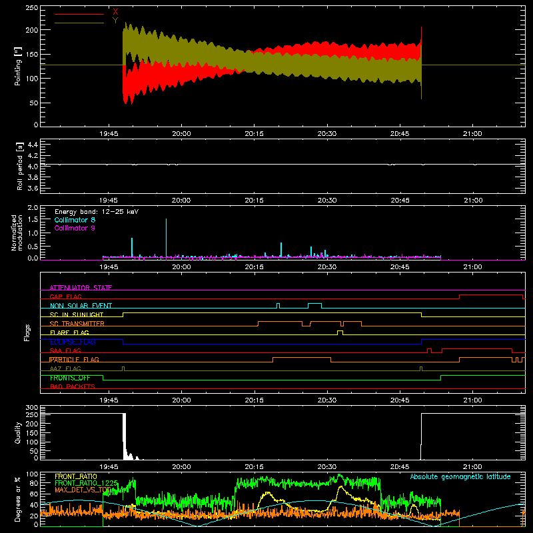Click the '2.0' tick on modulation axis

(x=33, y=207)
